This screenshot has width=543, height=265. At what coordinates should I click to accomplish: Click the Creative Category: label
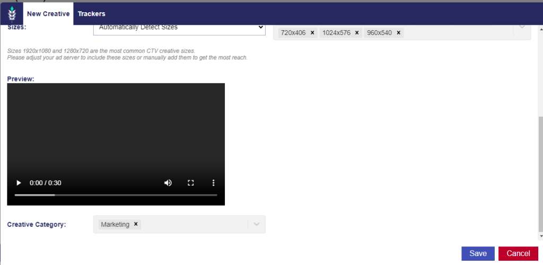pyautogui.click(x=37, y=224)
